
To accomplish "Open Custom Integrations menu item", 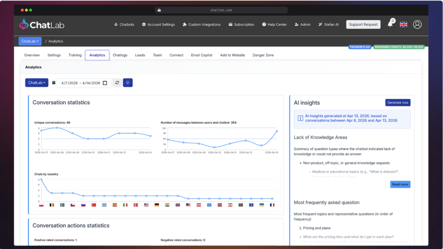I will (x=202, y=25).
